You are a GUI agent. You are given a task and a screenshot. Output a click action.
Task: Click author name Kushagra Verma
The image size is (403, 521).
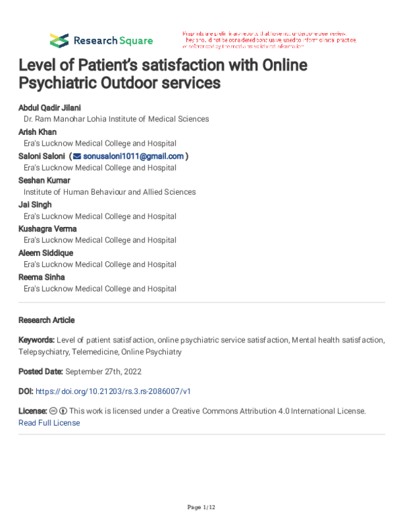48,229
